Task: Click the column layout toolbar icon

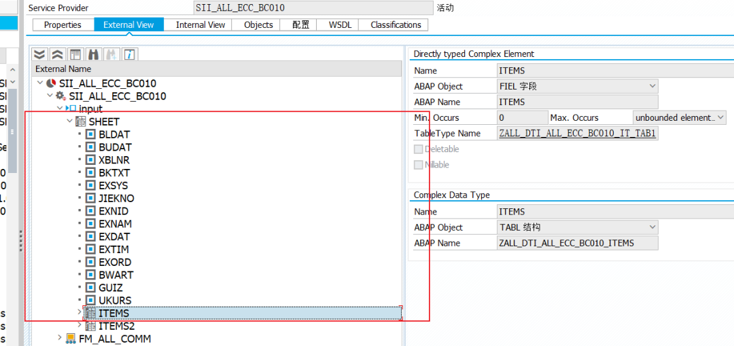Action: [75, 54]
